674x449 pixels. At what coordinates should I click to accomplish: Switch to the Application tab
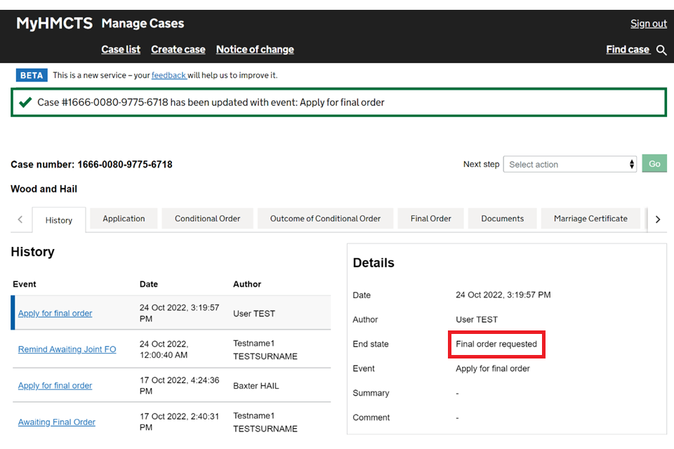[x=124, y=219]
